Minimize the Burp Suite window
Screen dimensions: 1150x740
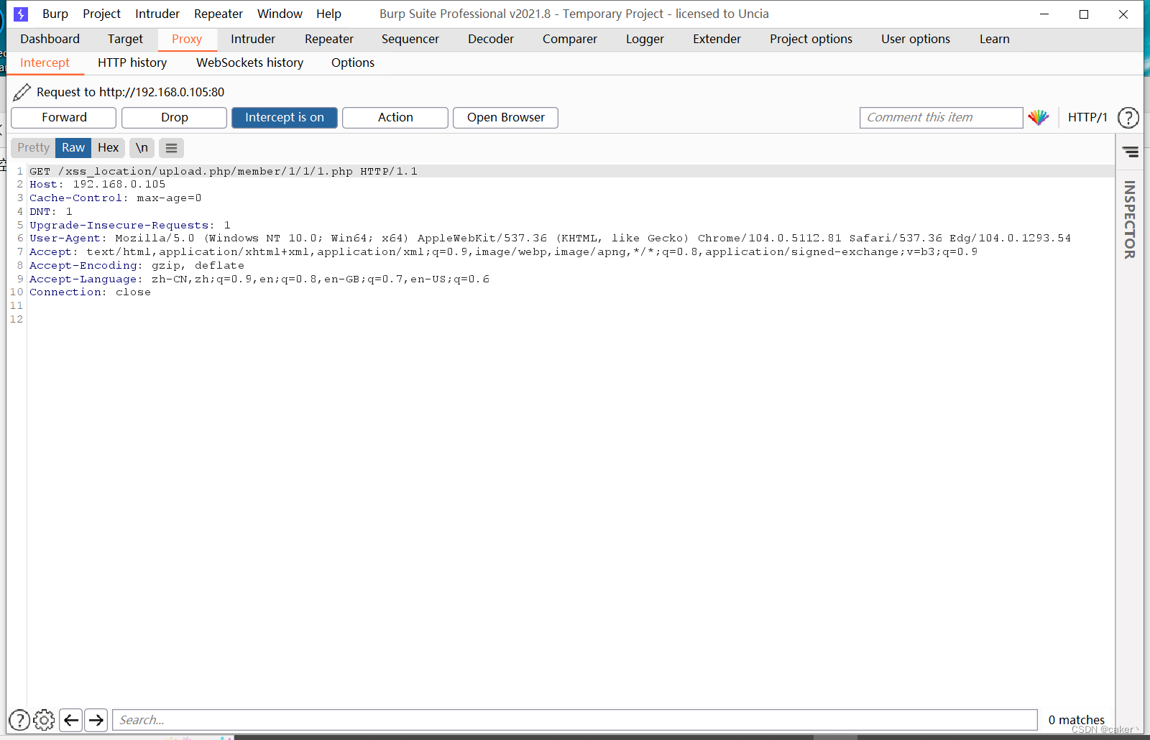[x=1044, y=14]
